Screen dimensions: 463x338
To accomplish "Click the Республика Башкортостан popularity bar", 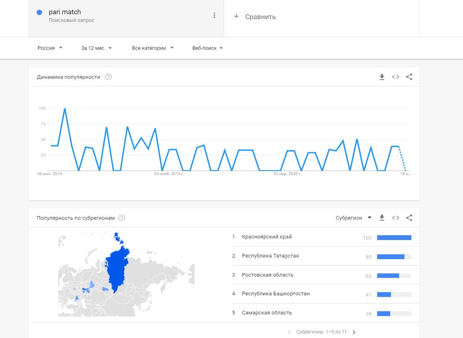I will (394, 295).
